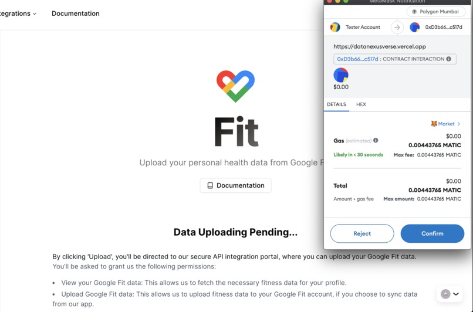Confirm the MetaMask transaction

click(432, 233)
